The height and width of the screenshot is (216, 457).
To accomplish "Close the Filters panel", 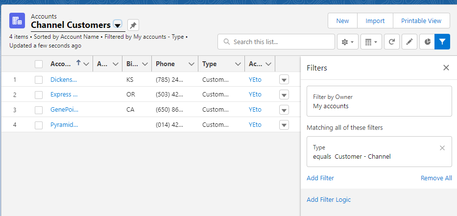I will tap(446, 68).
